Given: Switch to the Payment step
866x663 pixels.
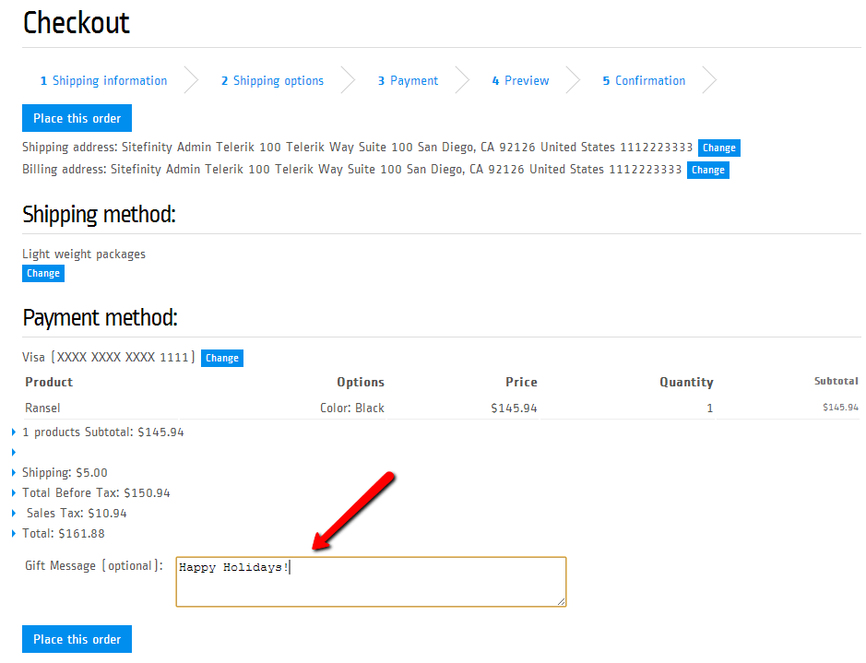Looking at the screenshot, I should click(408, 81).
